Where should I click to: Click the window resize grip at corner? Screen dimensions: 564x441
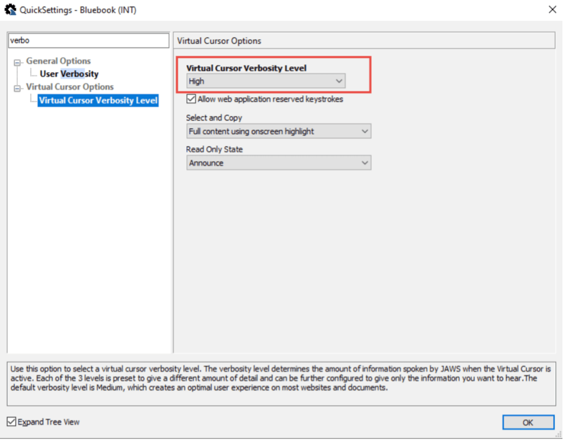pos(558,435)
